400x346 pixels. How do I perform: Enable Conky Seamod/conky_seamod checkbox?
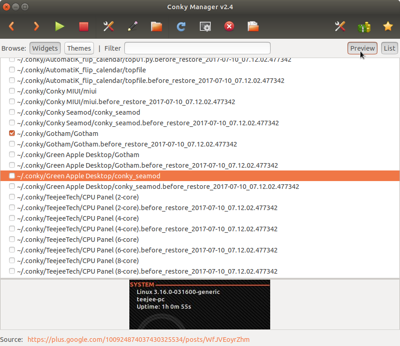click(12, 112)
